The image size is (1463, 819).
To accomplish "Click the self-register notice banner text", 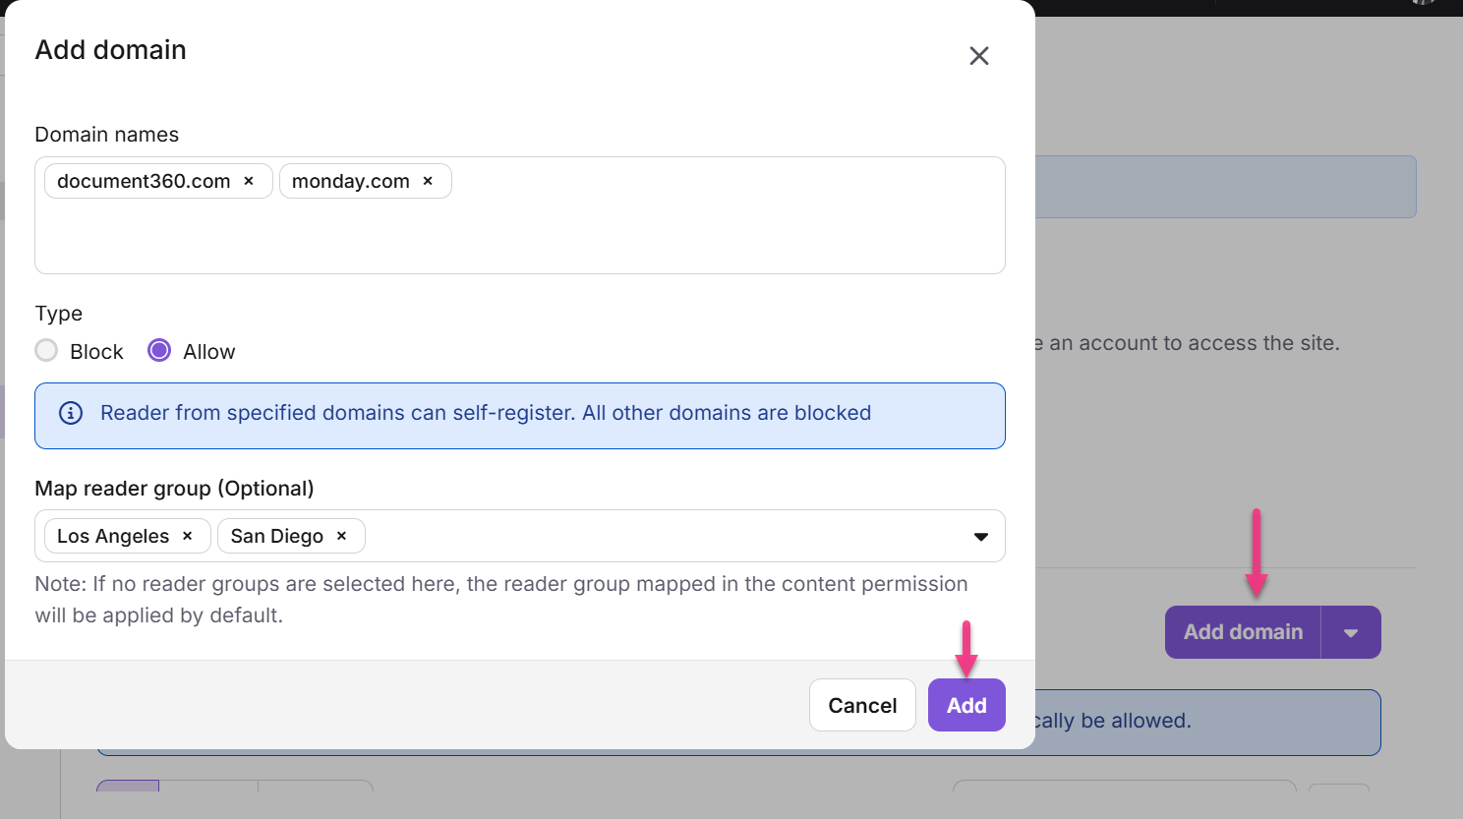I will tap(486, 413).
